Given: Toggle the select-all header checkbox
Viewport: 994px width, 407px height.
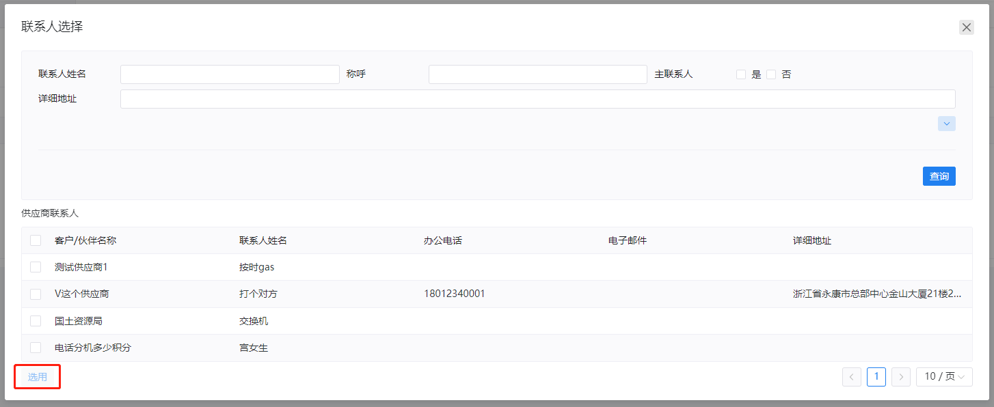Looking at the screenshot, I should (36, 240).
